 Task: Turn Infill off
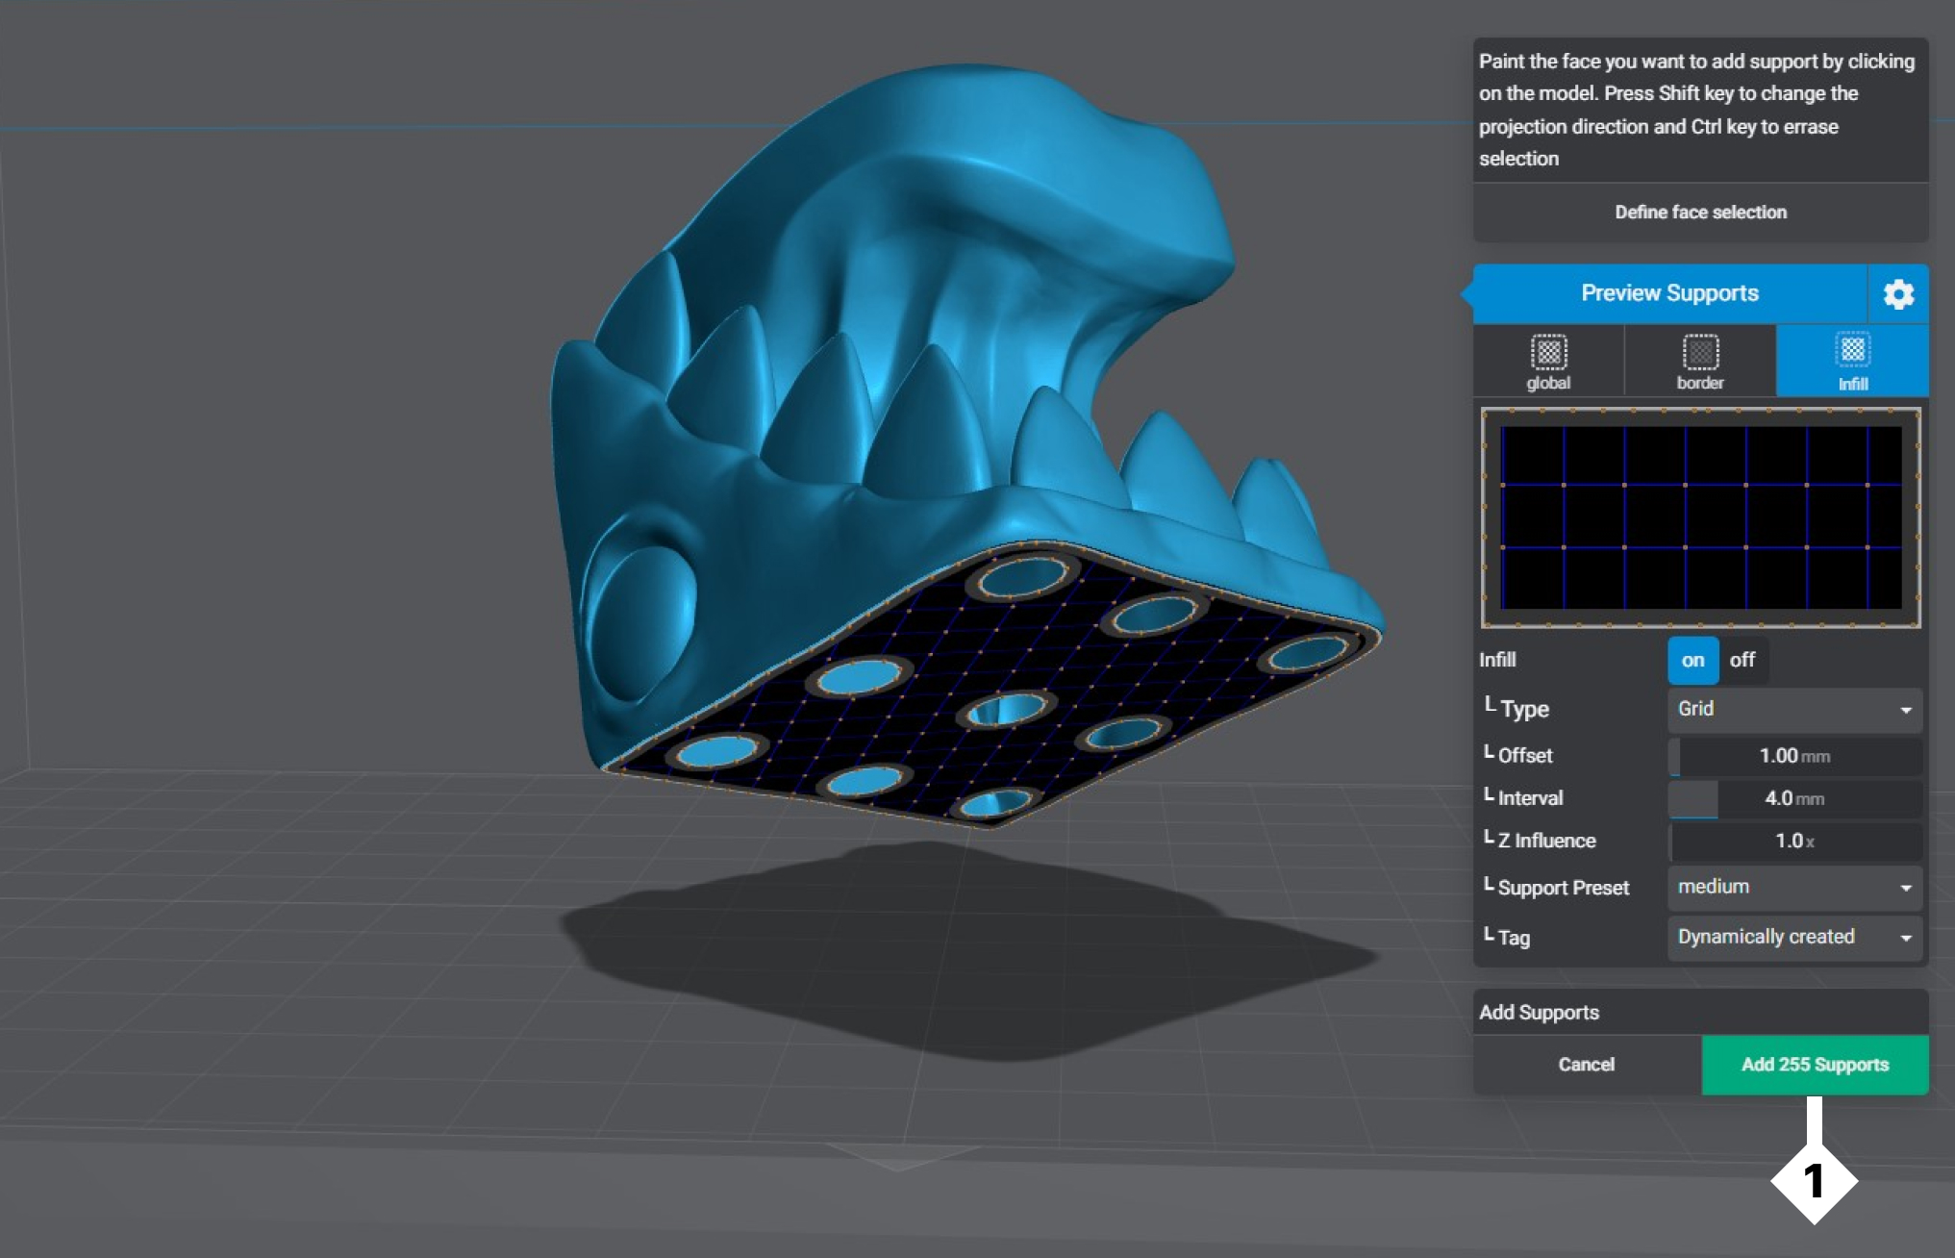[x=1742, y=660]
